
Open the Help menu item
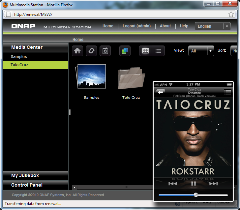pyautogui.click(x=184, y=26)
